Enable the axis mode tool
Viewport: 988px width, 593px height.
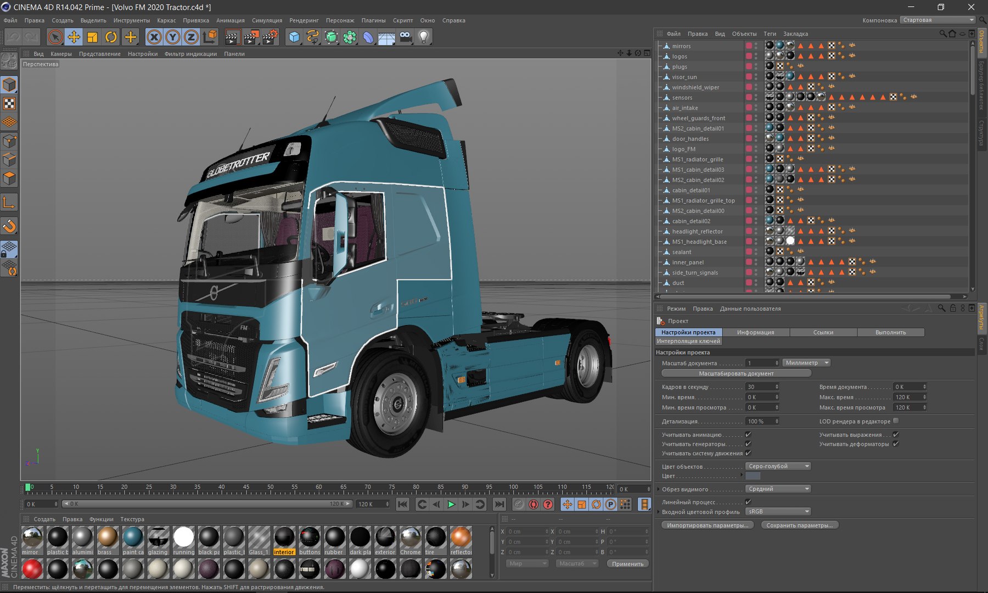point(9,203)
